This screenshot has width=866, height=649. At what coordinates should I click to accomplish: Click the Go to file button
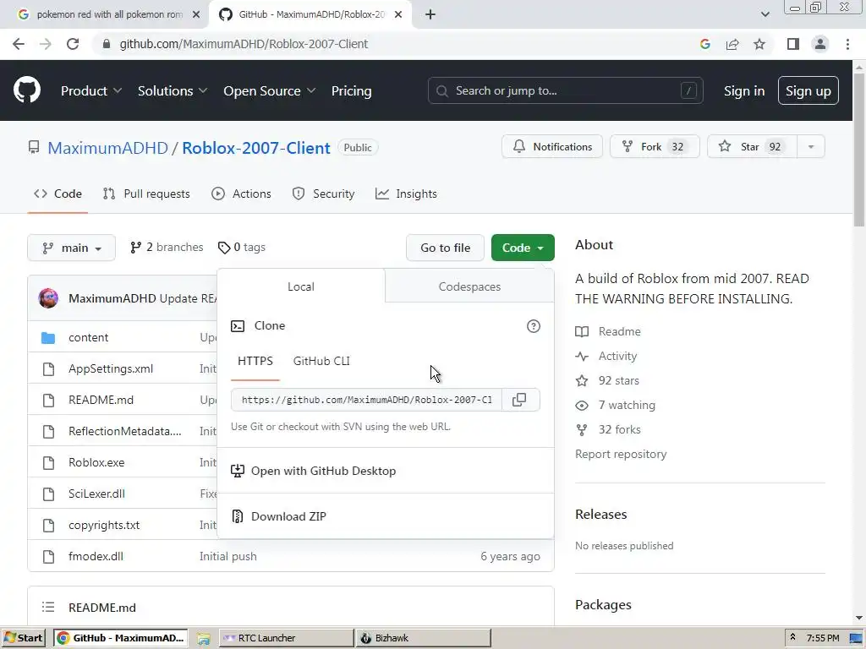pos(445,248)
